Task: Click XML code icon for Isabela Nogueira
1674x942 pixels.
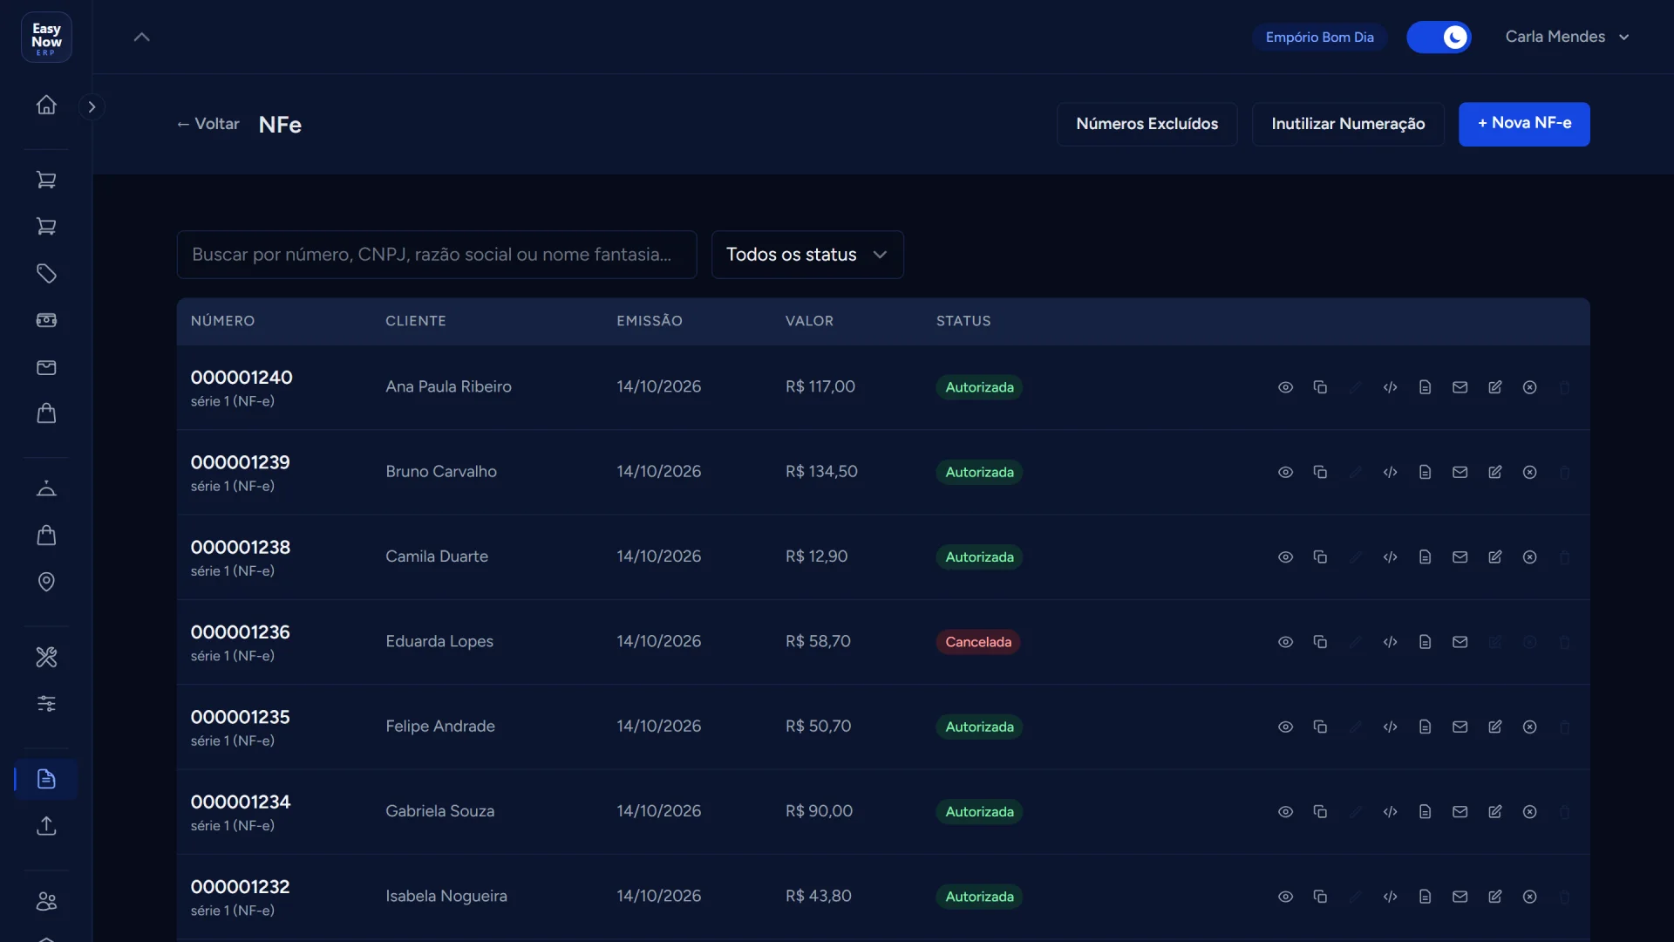Action: 1390,897
